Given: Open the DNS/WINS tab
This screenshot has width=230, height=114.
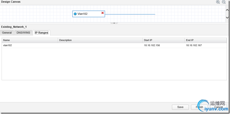Looking at the screenshot, I should [23, 33].
